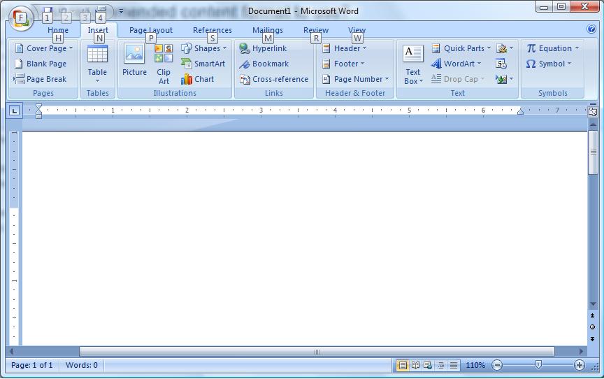Open the Footer dropdown

(x=343, y=64)
